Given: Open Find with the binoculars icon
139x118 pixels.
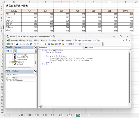Looking at the screenshot, I should (31, 44).
